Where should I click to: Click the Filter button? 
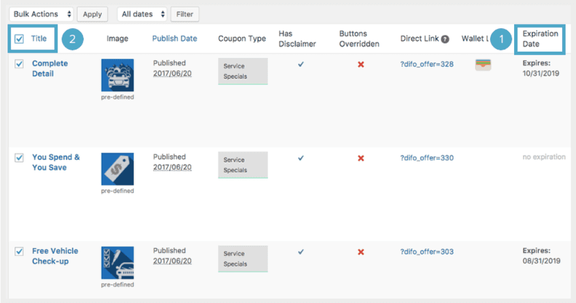185,14
